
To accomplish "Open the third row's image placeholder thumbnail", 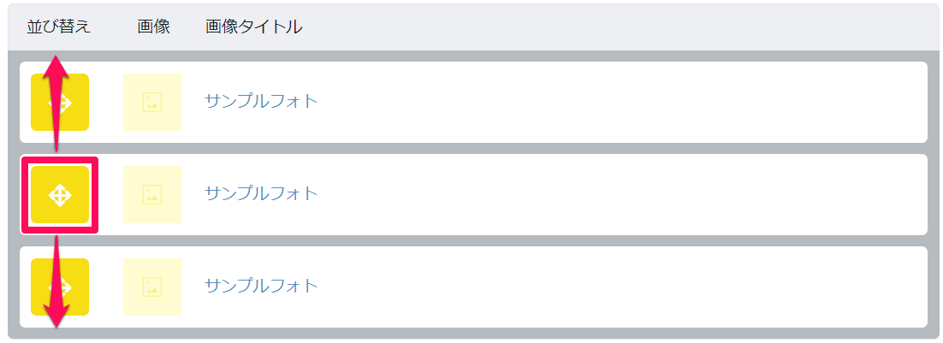I will click(152, 287).
